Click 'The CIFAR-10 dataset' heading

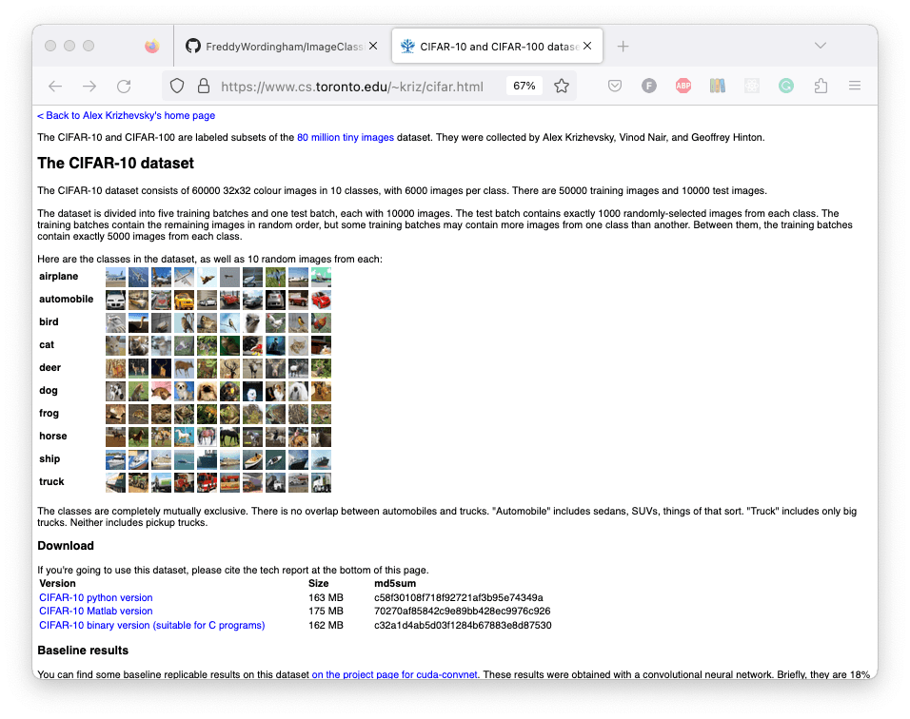coord(115,164)
